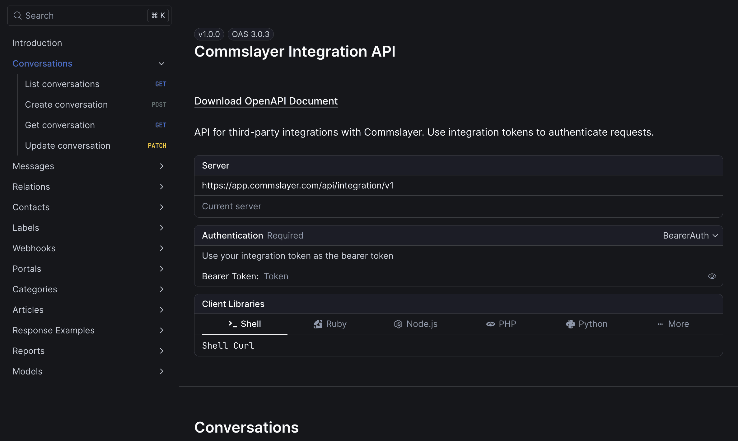Expand the Webhooks sidebar section
Image resolution: width=738 pixels, height=441 pixels.
pos(161,248)
